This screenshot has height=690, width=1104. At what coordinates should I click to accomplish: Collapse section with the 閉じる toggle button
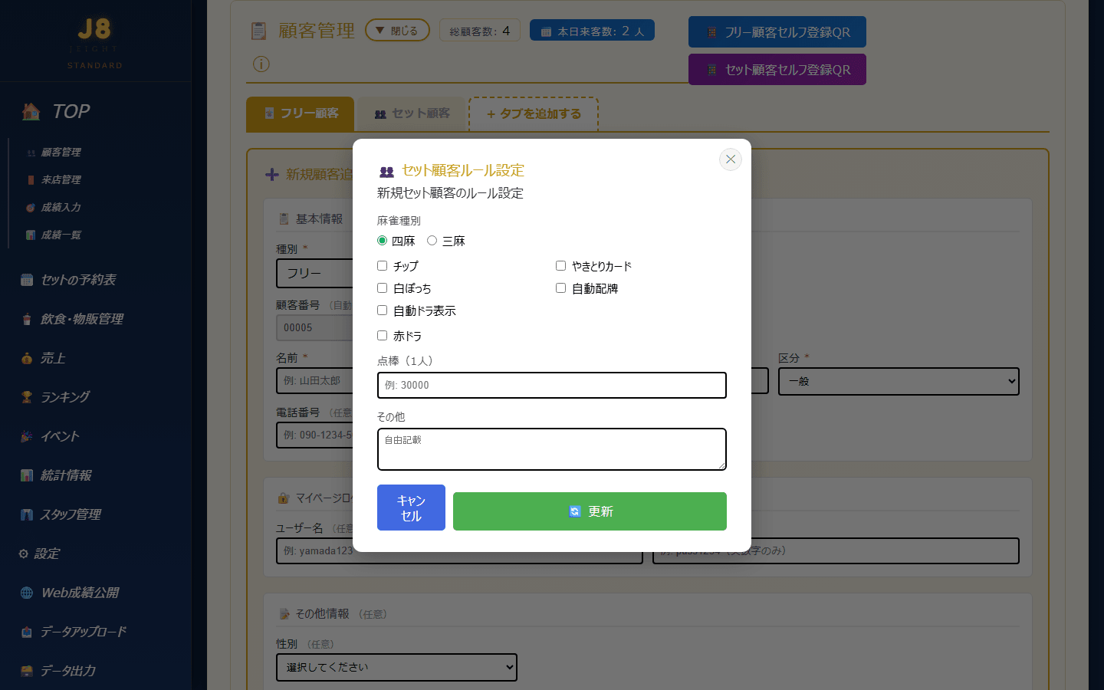(x=397, y=31)
